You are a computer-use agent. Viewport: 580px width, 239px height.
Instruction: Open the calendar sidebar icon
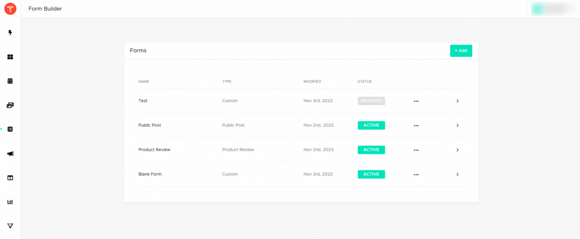pos(10,81)
